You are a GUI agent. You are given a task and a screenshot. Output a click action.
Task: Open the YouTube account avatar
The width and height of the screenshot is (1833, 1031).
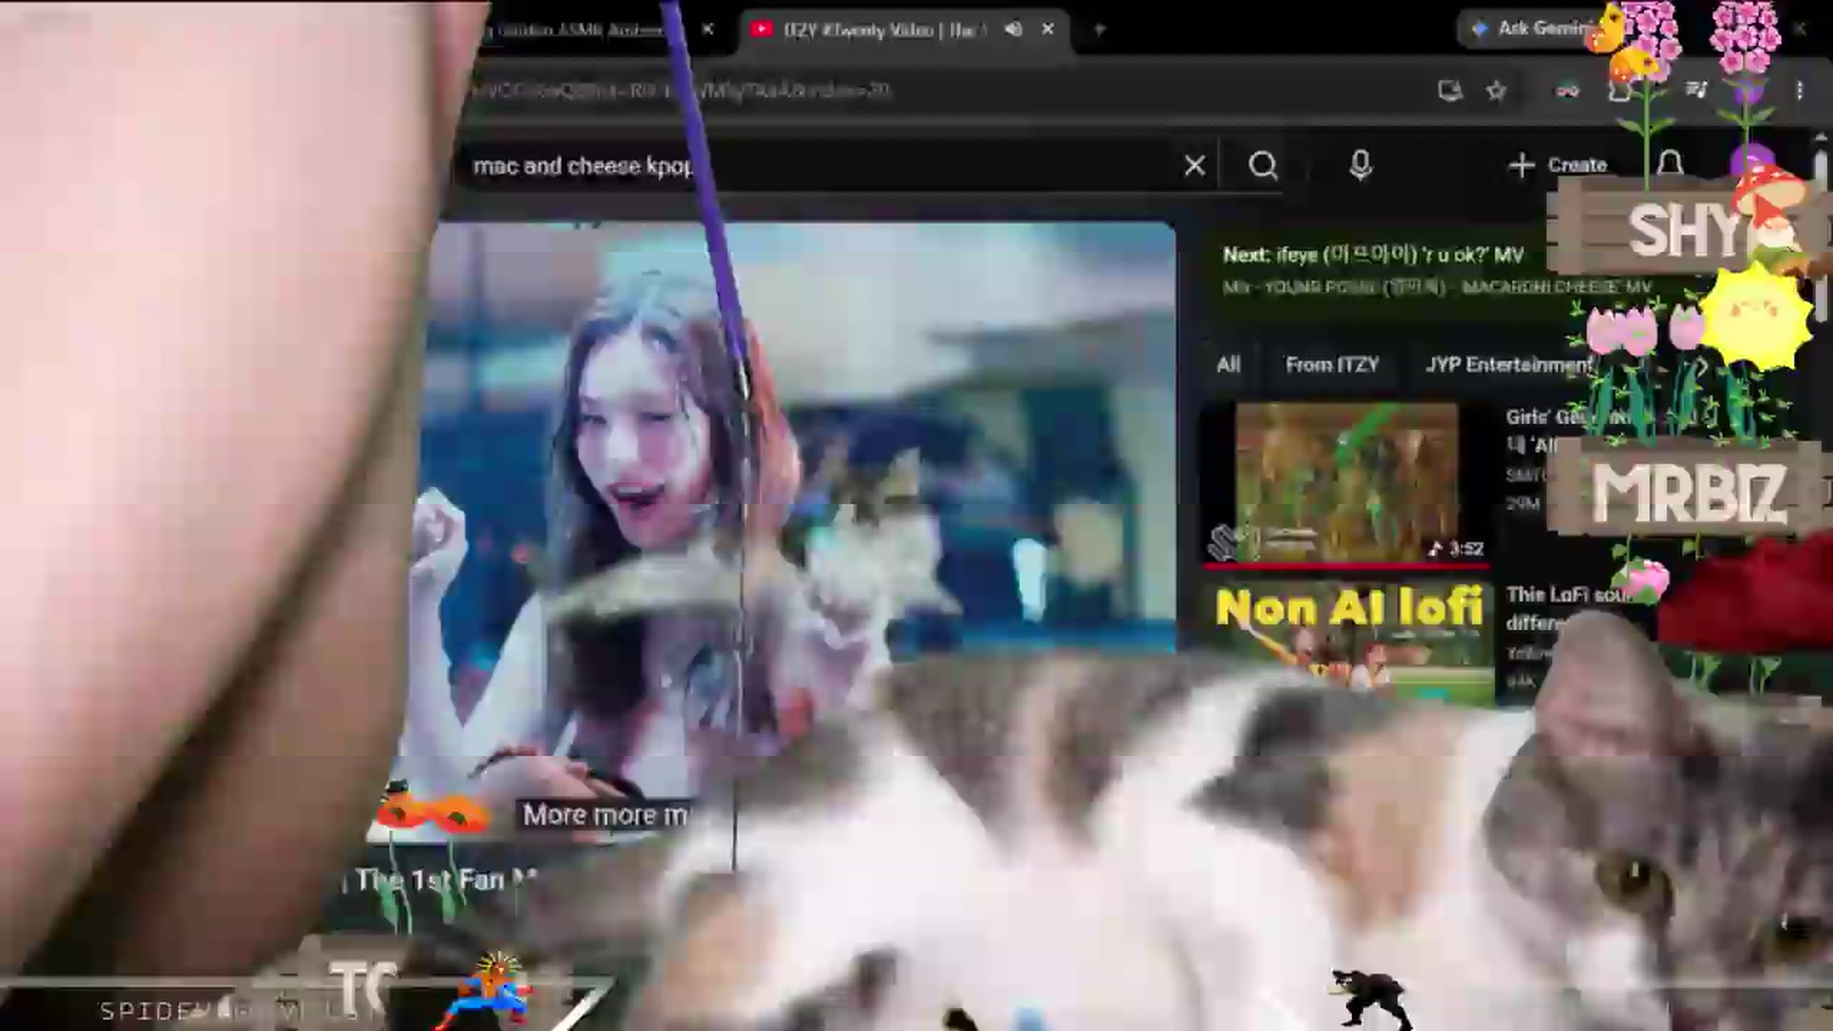coord(1753,164)
